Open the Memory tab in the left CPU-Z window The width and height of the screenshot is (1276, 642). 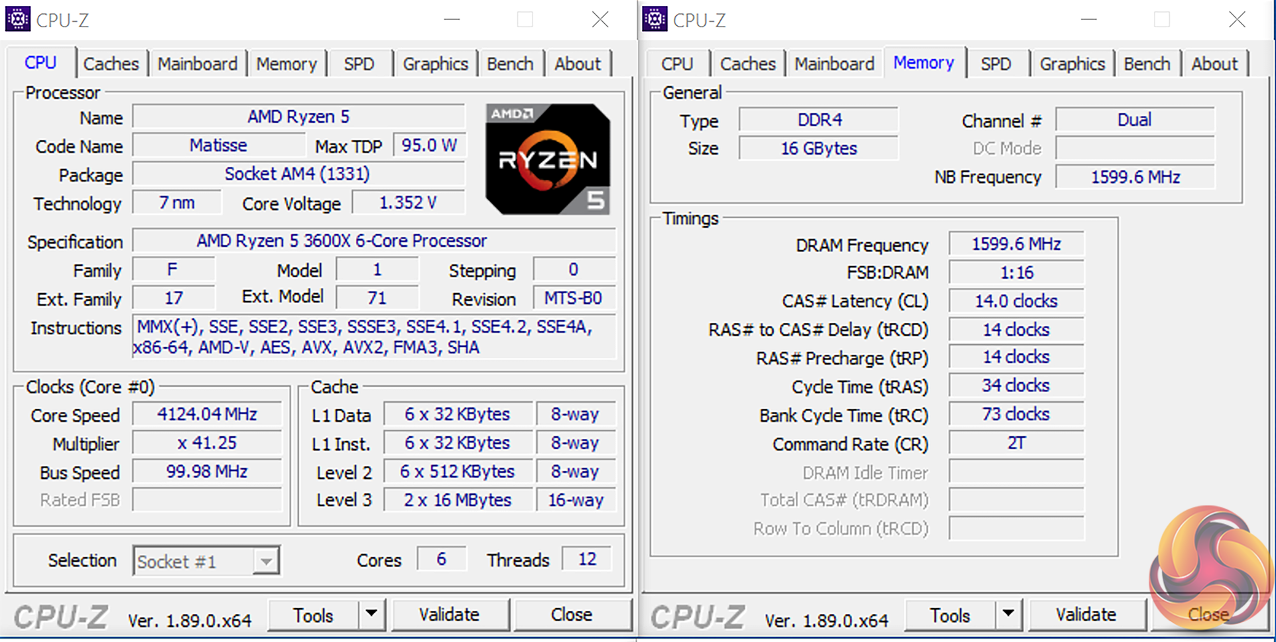click(x=287, y=64)
